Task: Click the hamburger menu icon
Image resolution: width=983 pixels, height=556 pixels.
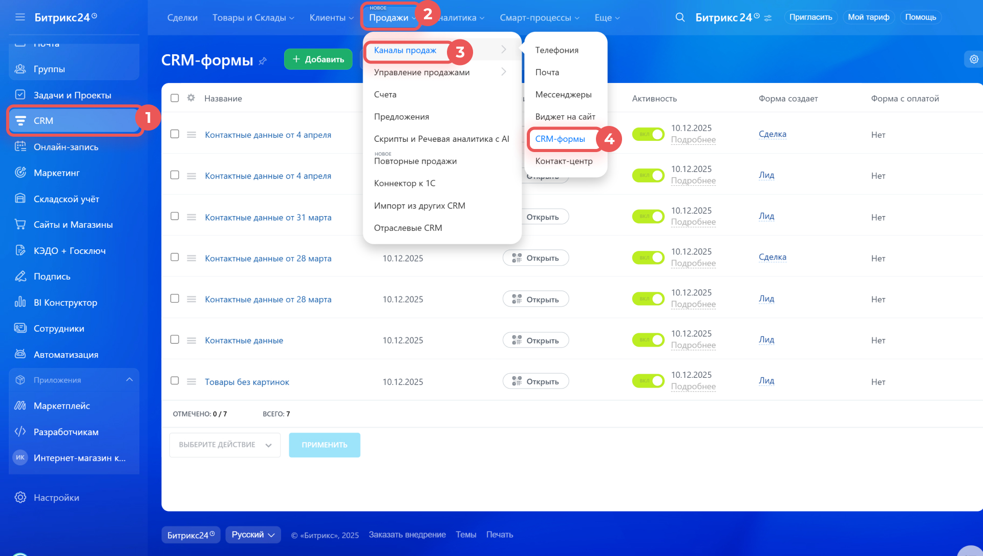Action: point(20,17)
